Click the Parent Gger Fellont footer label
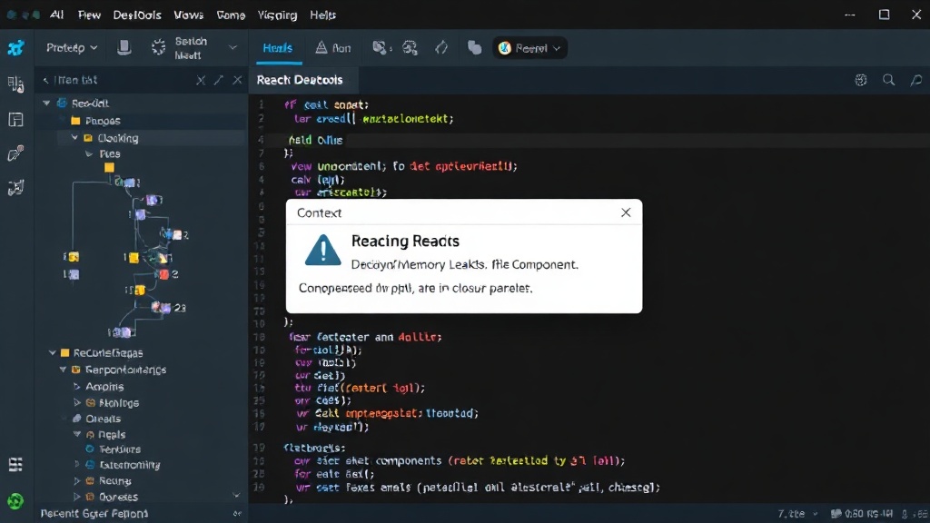The image size is (930, 523). click(94, 514)
